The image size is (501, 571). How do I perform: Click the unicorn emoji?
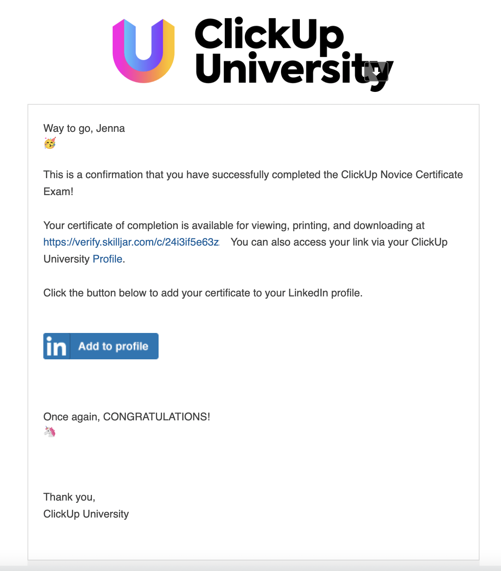point(50,431)
